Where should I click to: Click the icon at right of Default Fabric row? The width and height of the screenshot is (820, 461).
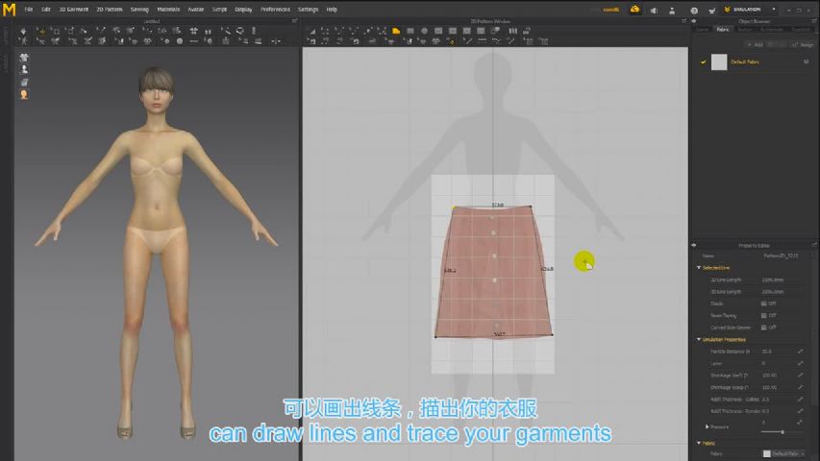pyautogui.click(x=806, y=61)
